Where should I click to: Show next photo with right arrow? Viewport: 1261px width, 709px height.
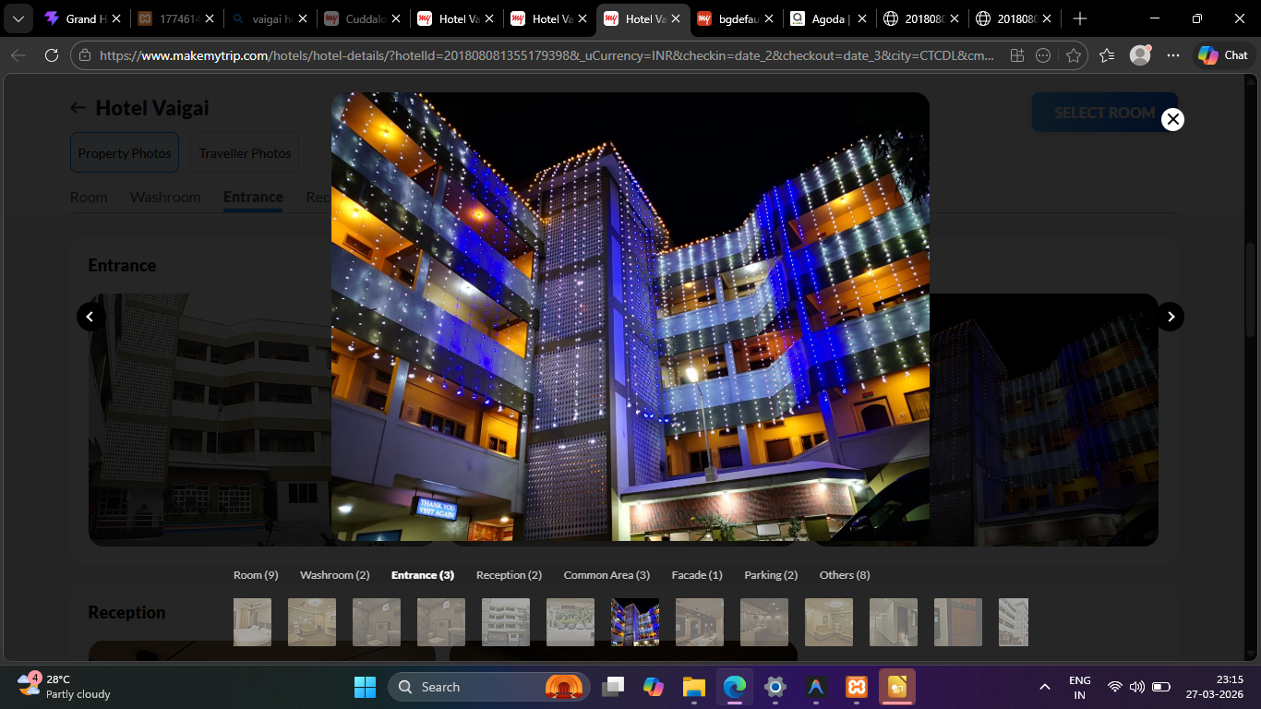coord(1171,317)
